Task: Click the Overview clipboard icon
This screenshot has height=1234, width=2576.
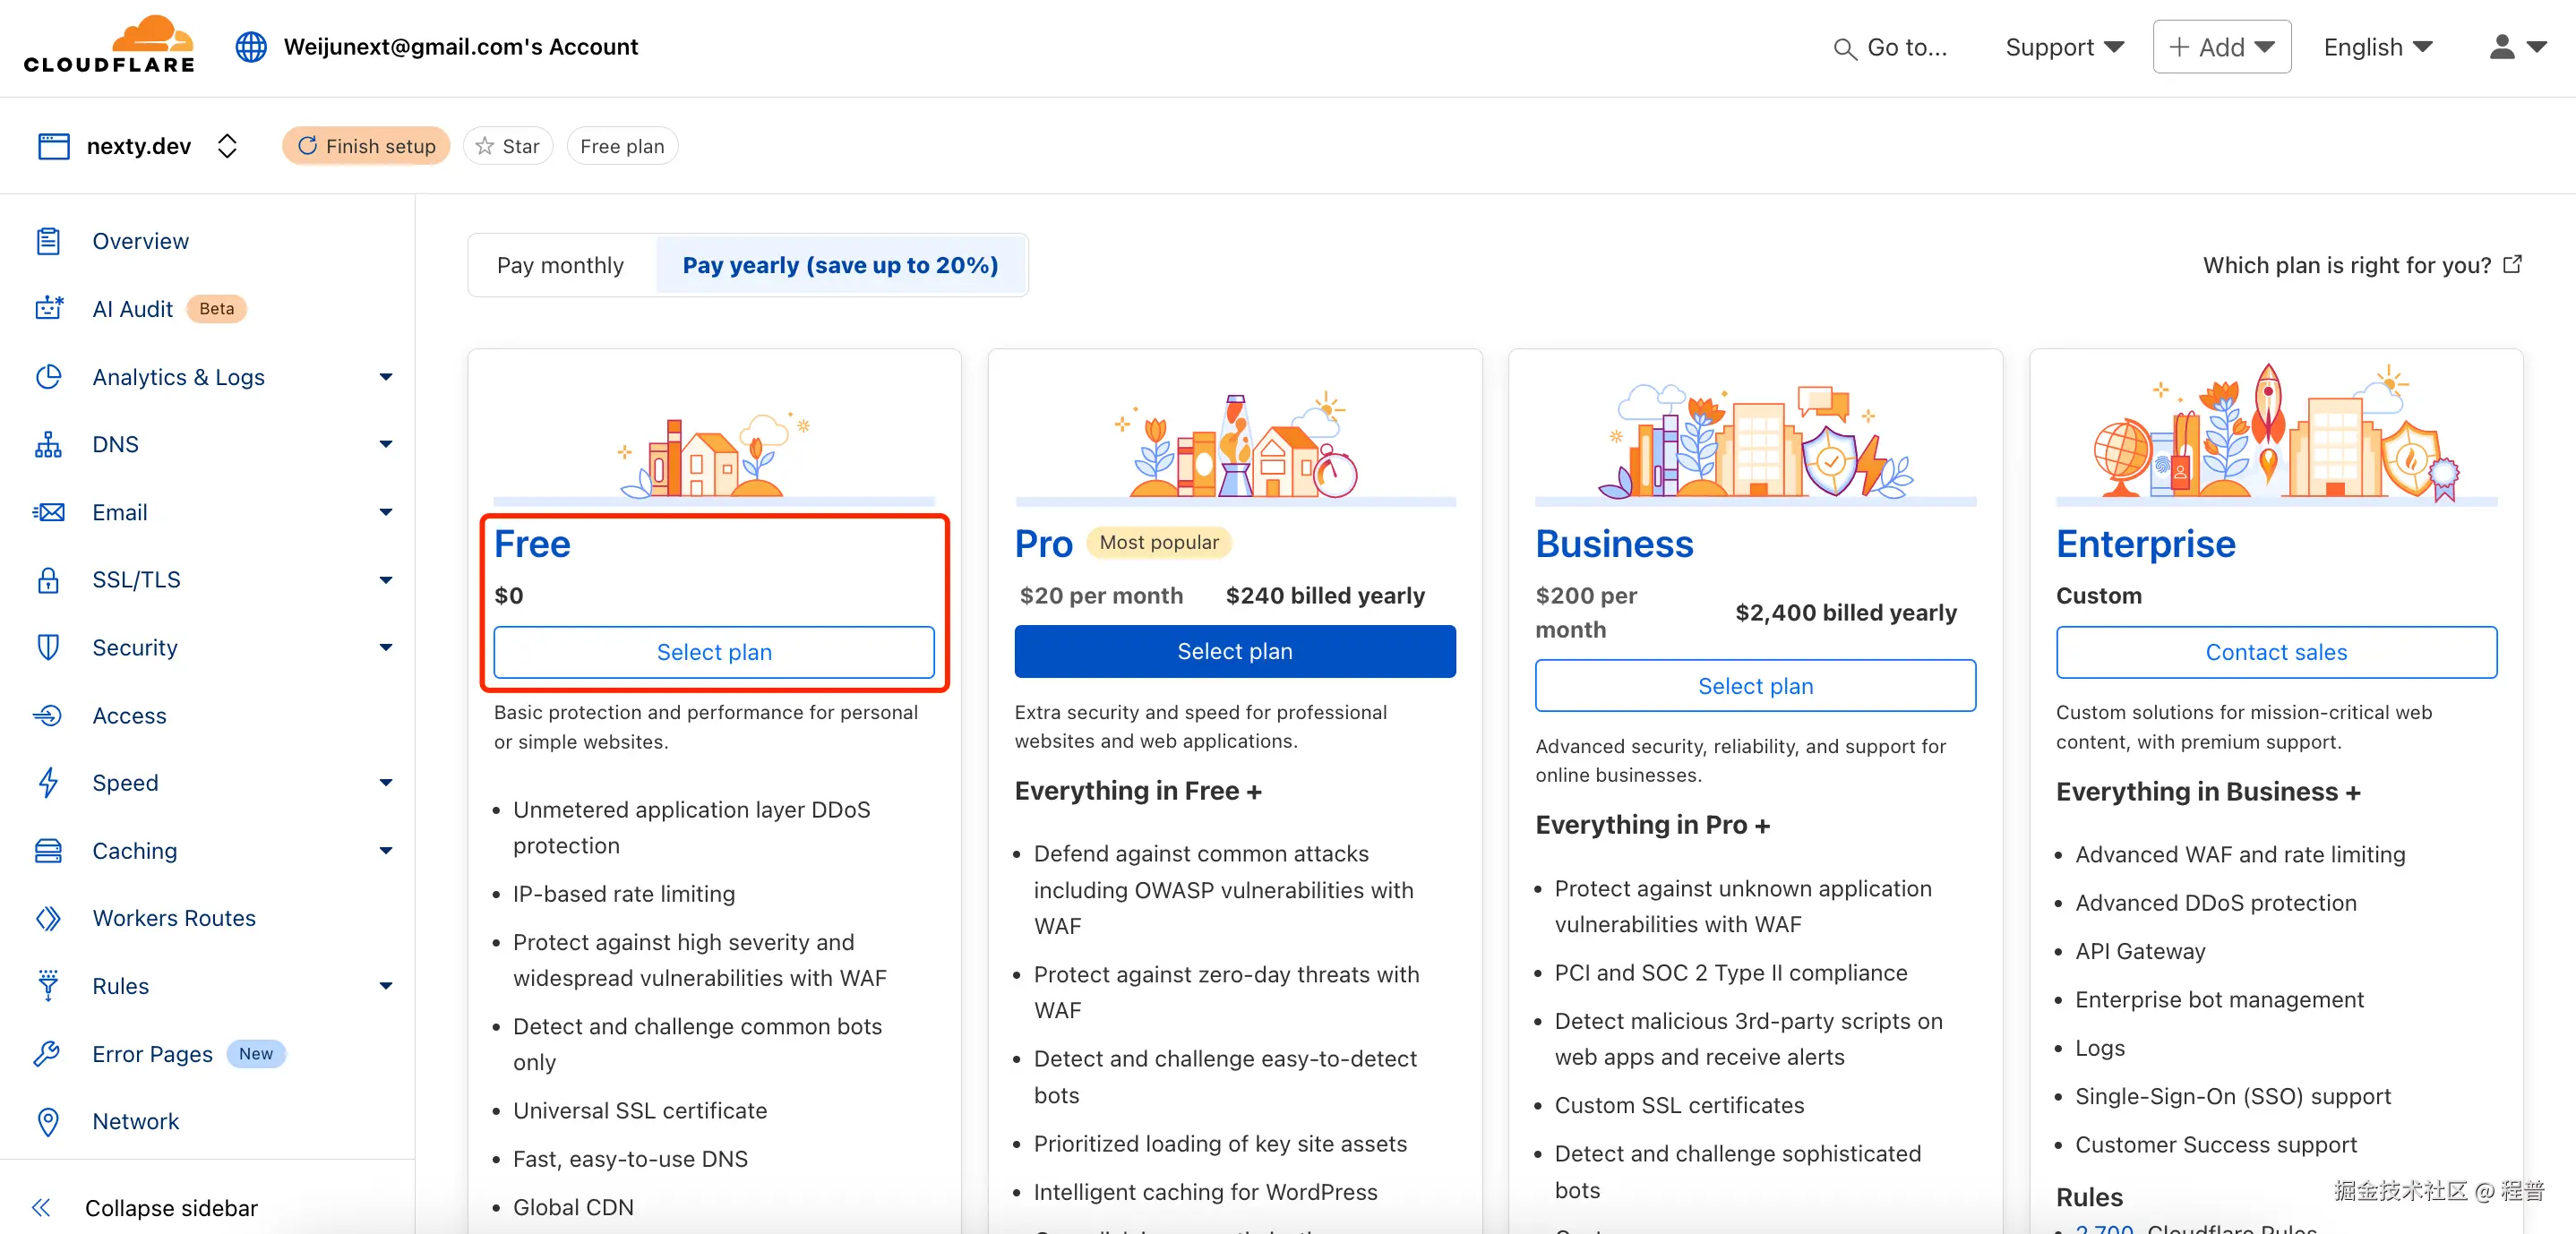Action: [48, 241]
